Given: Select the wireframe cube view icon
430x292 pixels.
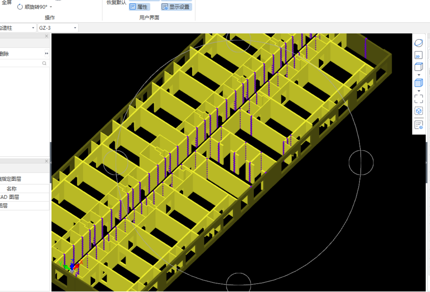Looking at the screenshot, I should (x=418, y=67).
